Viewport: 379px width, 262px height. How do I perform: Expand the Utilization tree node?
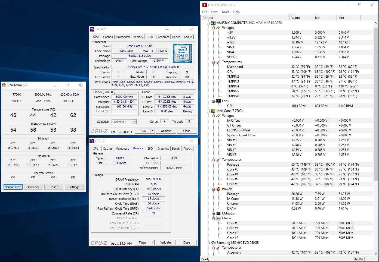click(x=214, y=214)
